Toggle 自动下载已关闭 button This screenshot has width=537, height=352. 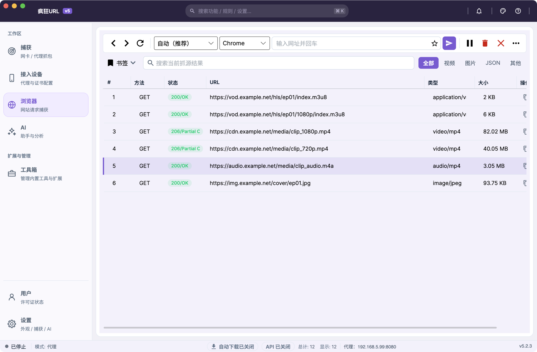click(x=233, y=347)
